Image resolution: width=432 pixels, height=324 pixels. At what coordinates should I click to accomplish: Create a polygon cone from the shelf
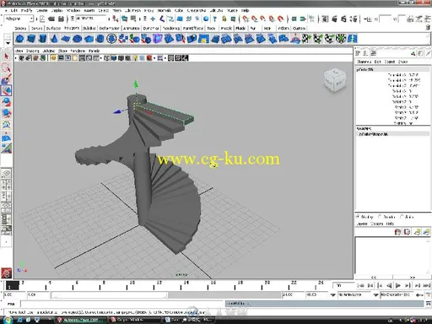pos(54,39)
